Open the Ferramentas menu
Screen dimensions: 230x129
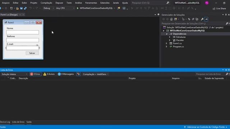point(91,3)
